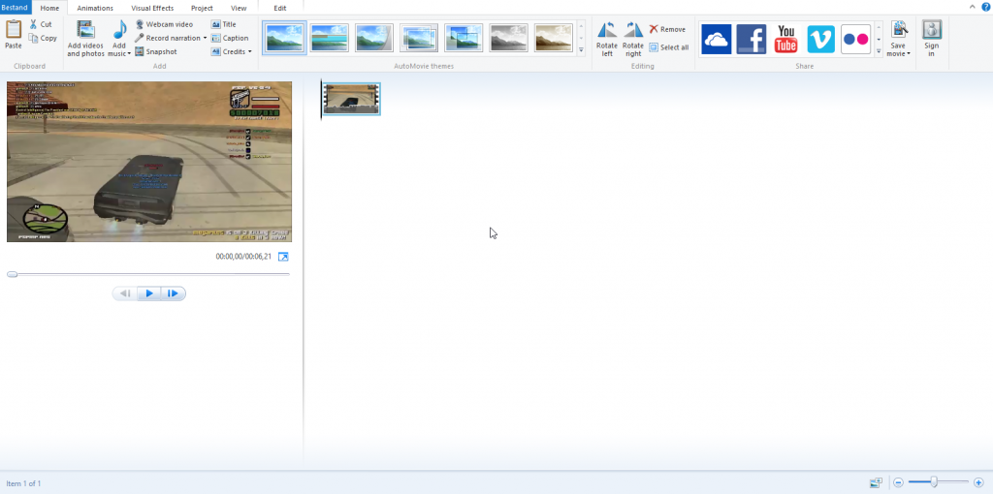The image size is (993, 494).
Task: Open the Help question mark
Action: point(985,7)
